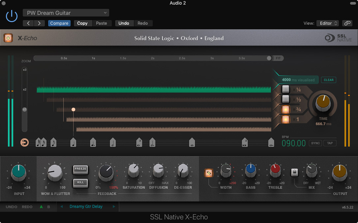Click the amber OUTPUT knob
358x223 pixels.
[x=340, y=173]
